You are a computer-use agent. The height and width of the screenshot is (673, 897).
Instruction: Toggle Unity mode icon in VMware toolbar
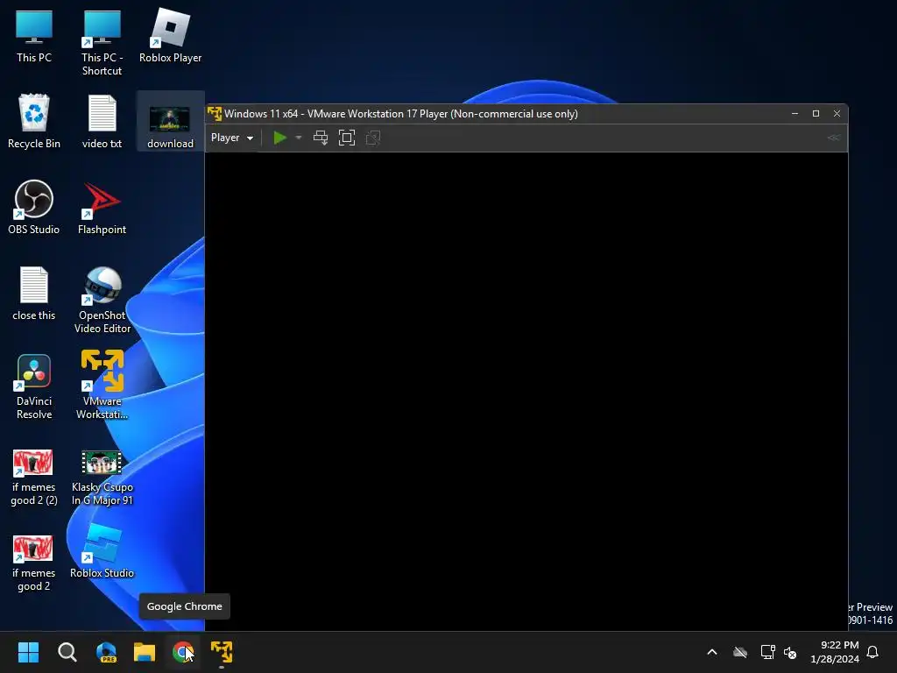pyautogui.click(x=373, y=138)
